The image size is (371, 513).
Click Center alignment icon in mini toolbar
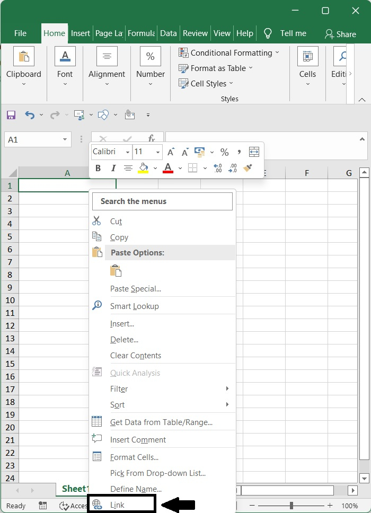pos(128,168)
